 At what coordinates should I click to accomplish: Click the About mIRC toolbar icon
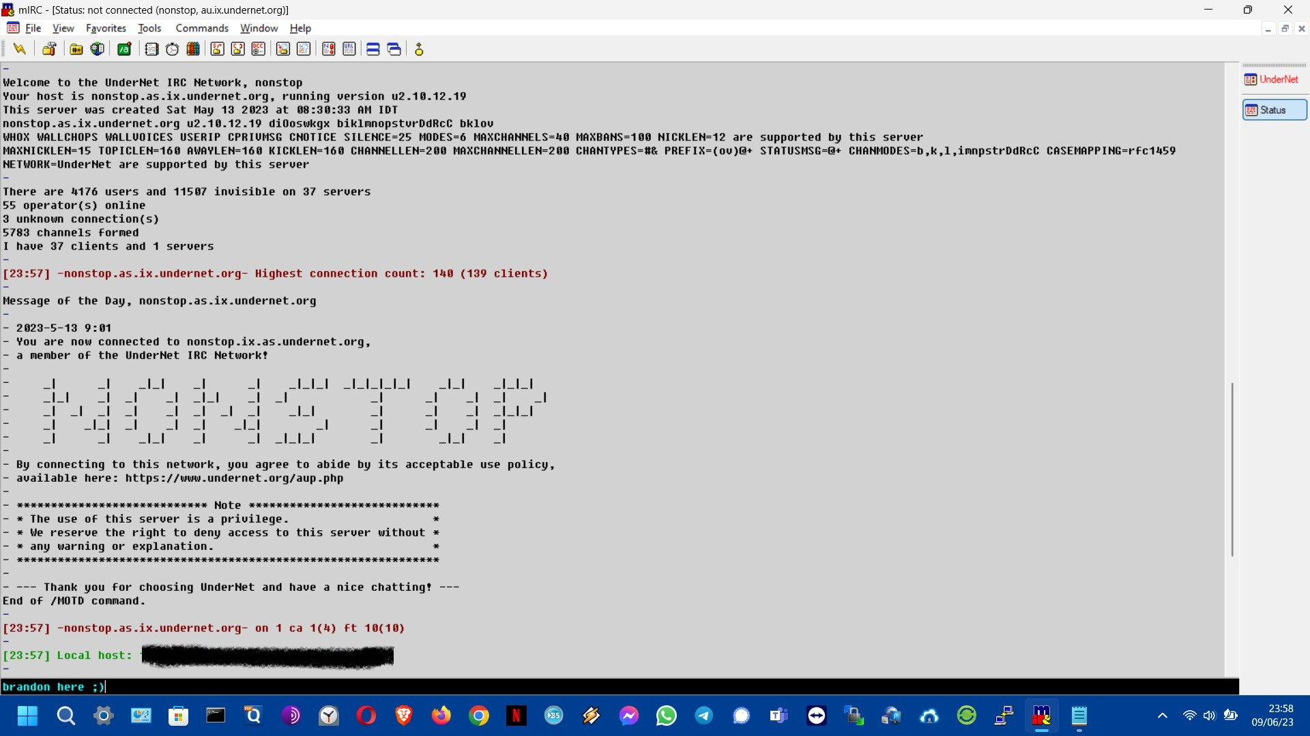click(420, 49)
